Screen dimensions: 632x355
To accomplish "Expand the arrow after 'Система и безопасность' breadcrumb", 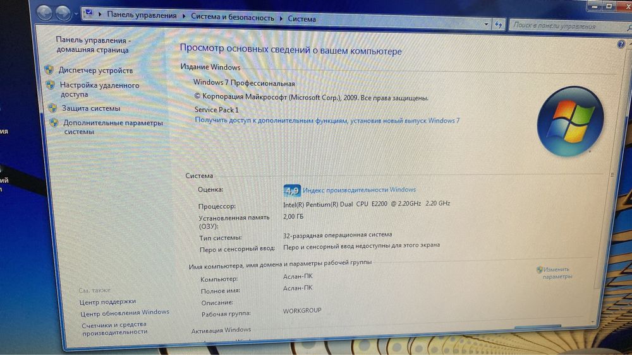I will (281, 18).
